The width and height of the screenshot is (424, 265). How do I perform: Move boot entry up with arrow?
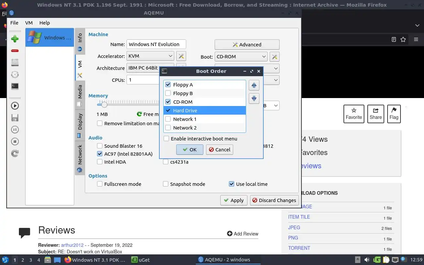coord(254,85)
